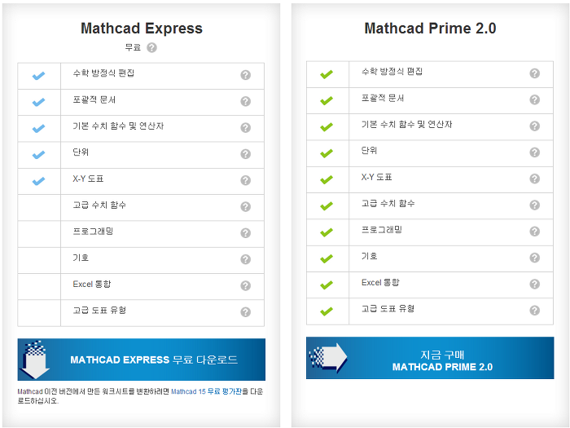Screen dimensions: 570x428
Task: Click the right arrow icon on Prime banner
Action: (329, 359)
